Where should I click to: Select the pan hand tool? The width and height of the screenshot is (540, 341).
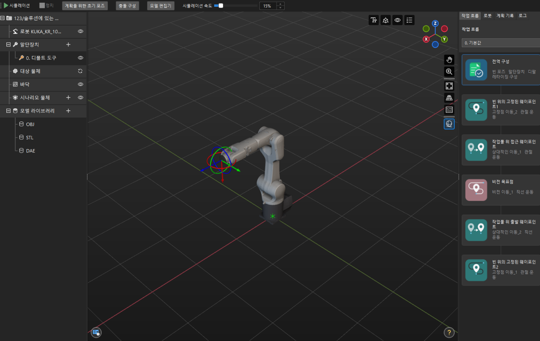coord(449,60)
